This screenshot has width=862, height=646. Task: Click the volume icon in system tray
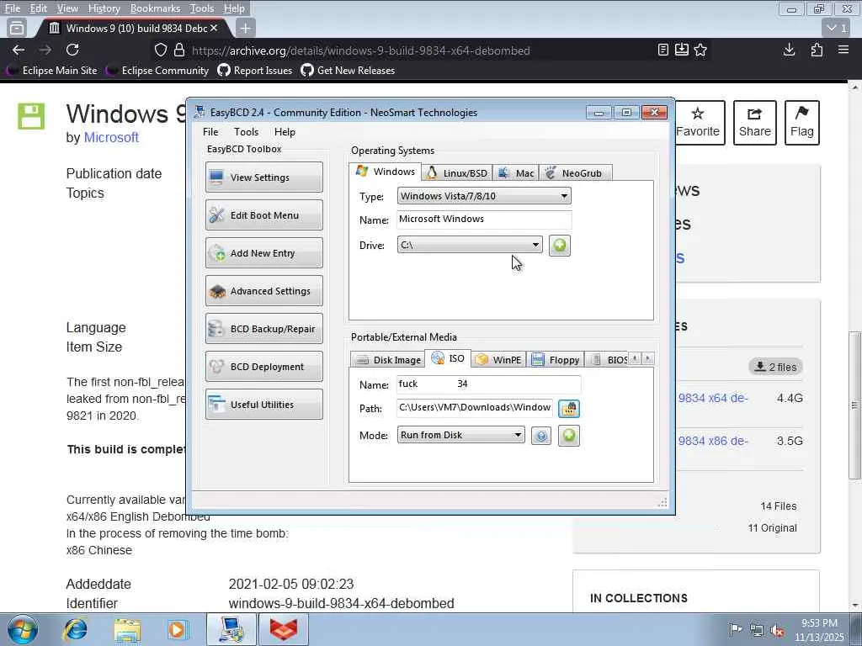pos(777,630)
